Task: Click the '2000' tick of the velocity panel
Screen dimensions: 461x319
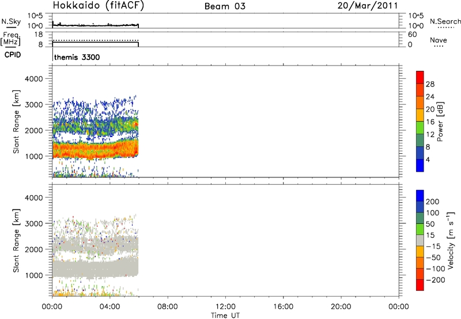Action: [33, 249]
